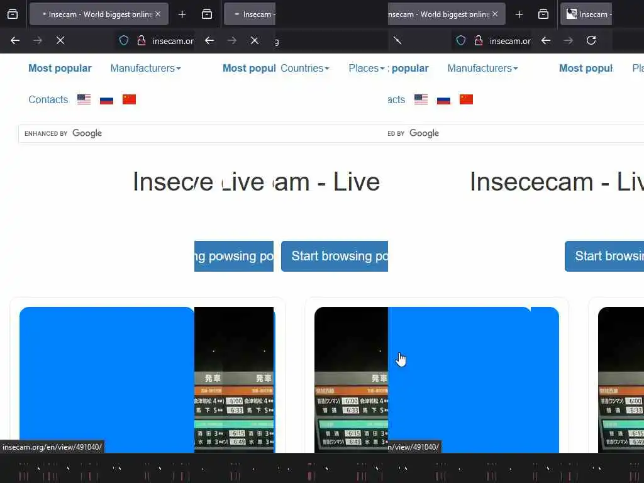
Task: Open tracking protection shield in the left address bar
Action: click(124, 41)
